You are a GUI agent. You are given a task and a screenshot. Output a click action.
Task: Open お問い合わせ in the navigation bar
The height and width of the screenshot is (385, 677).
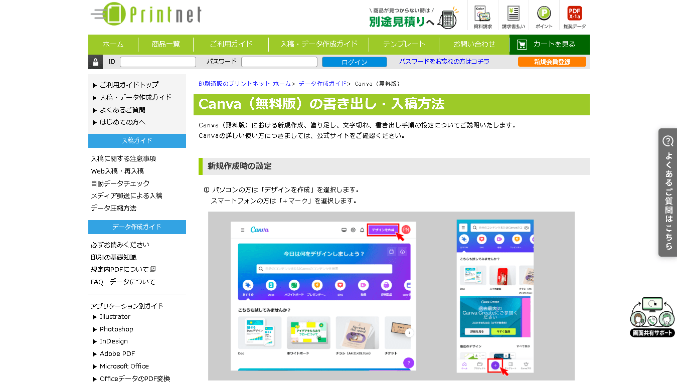(474, 44)
